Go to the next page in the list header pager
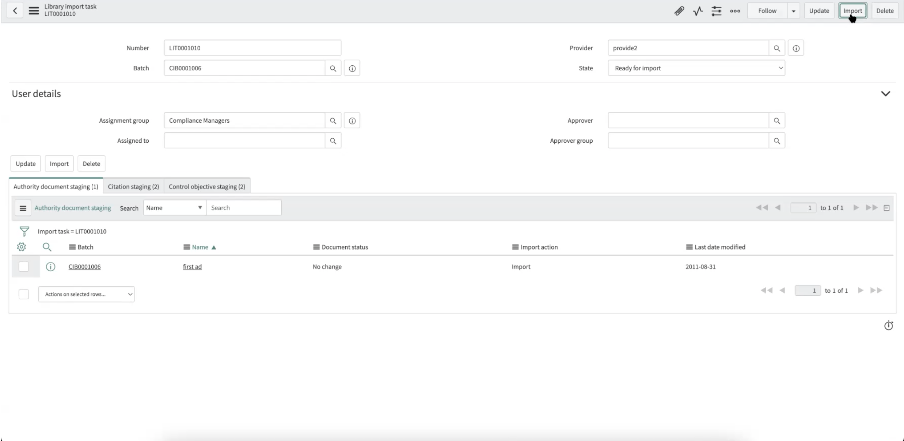 (856, 208)
